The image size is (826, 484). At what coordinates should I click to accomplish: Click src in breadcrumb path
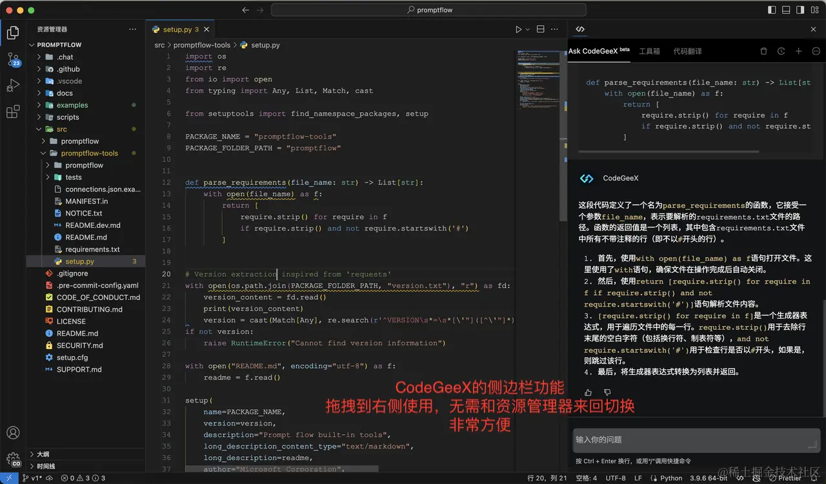tap(159, 45)
